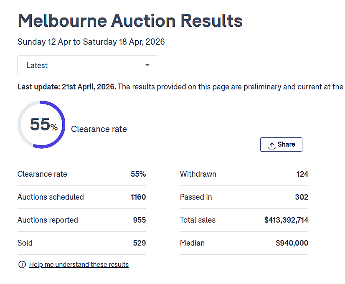
Task: Select the Passed in 302 row
Action: coord(244,197)
